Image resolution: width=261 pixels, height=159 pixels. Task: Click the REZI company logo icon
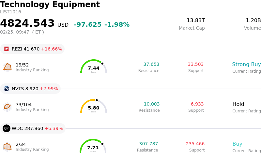7,49
